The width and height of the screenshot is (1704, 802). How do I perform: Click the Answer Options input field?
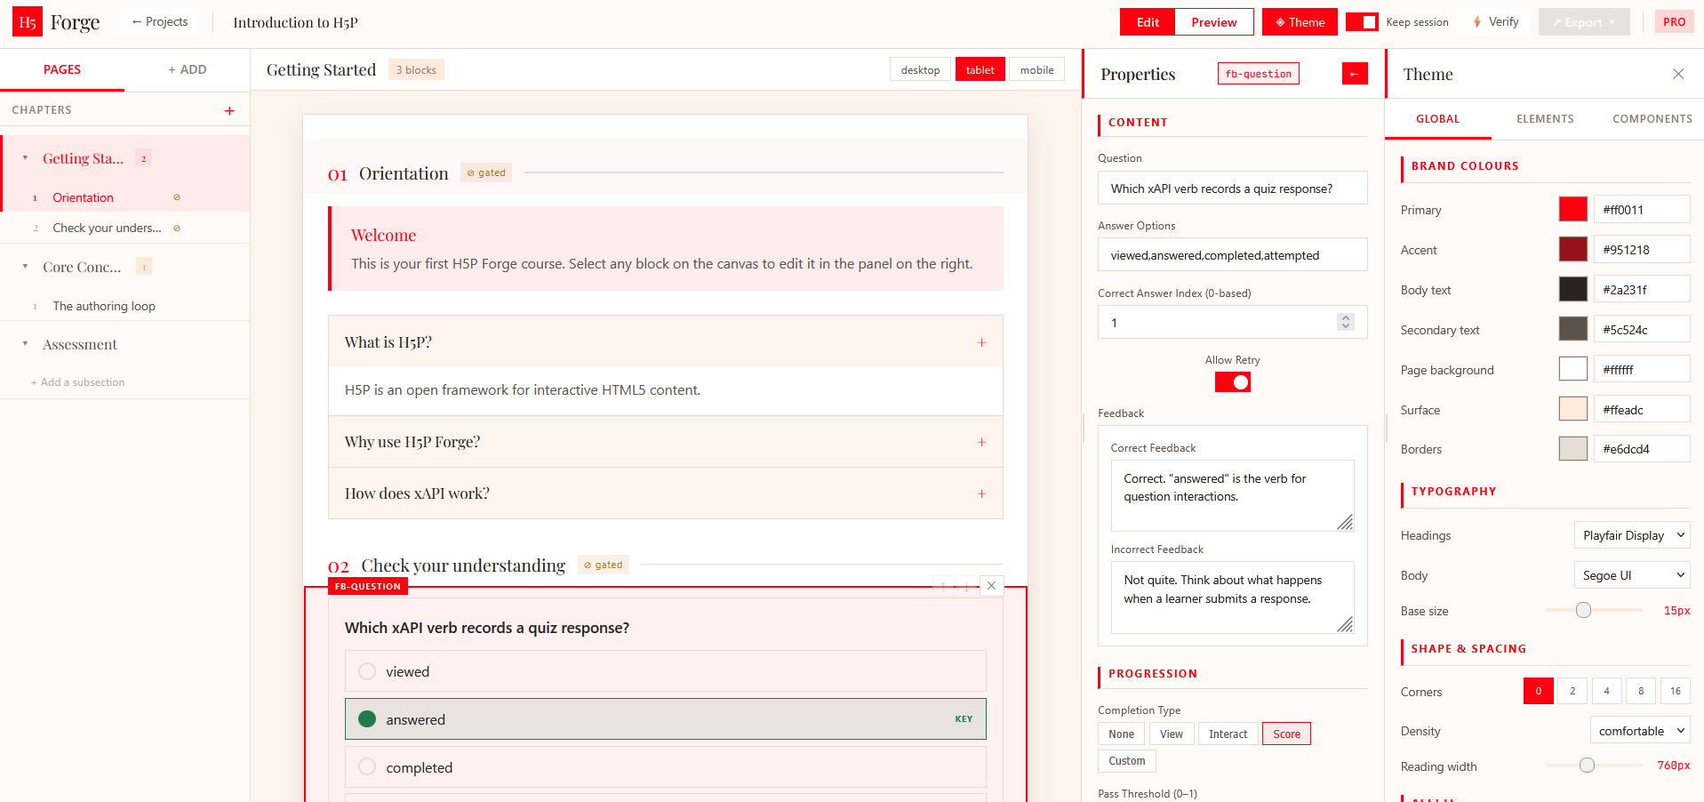1232,255
